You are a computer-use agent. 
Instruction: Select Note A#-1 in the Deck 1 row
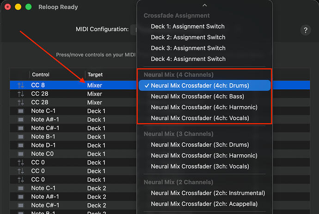(45, 119)
